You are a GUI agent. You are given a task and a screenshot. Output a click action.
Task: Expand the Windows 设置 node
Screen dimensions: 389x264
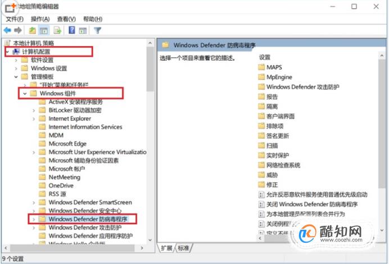(x=16, y=68)
